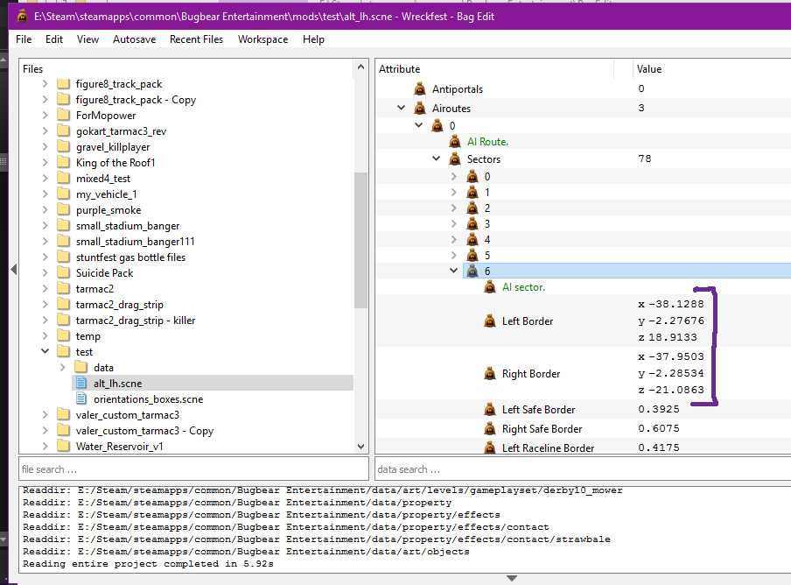The image size is (791, 585).
Task: Collapse the Airoutes 0 route node
Action: click(x=419, y=125)
